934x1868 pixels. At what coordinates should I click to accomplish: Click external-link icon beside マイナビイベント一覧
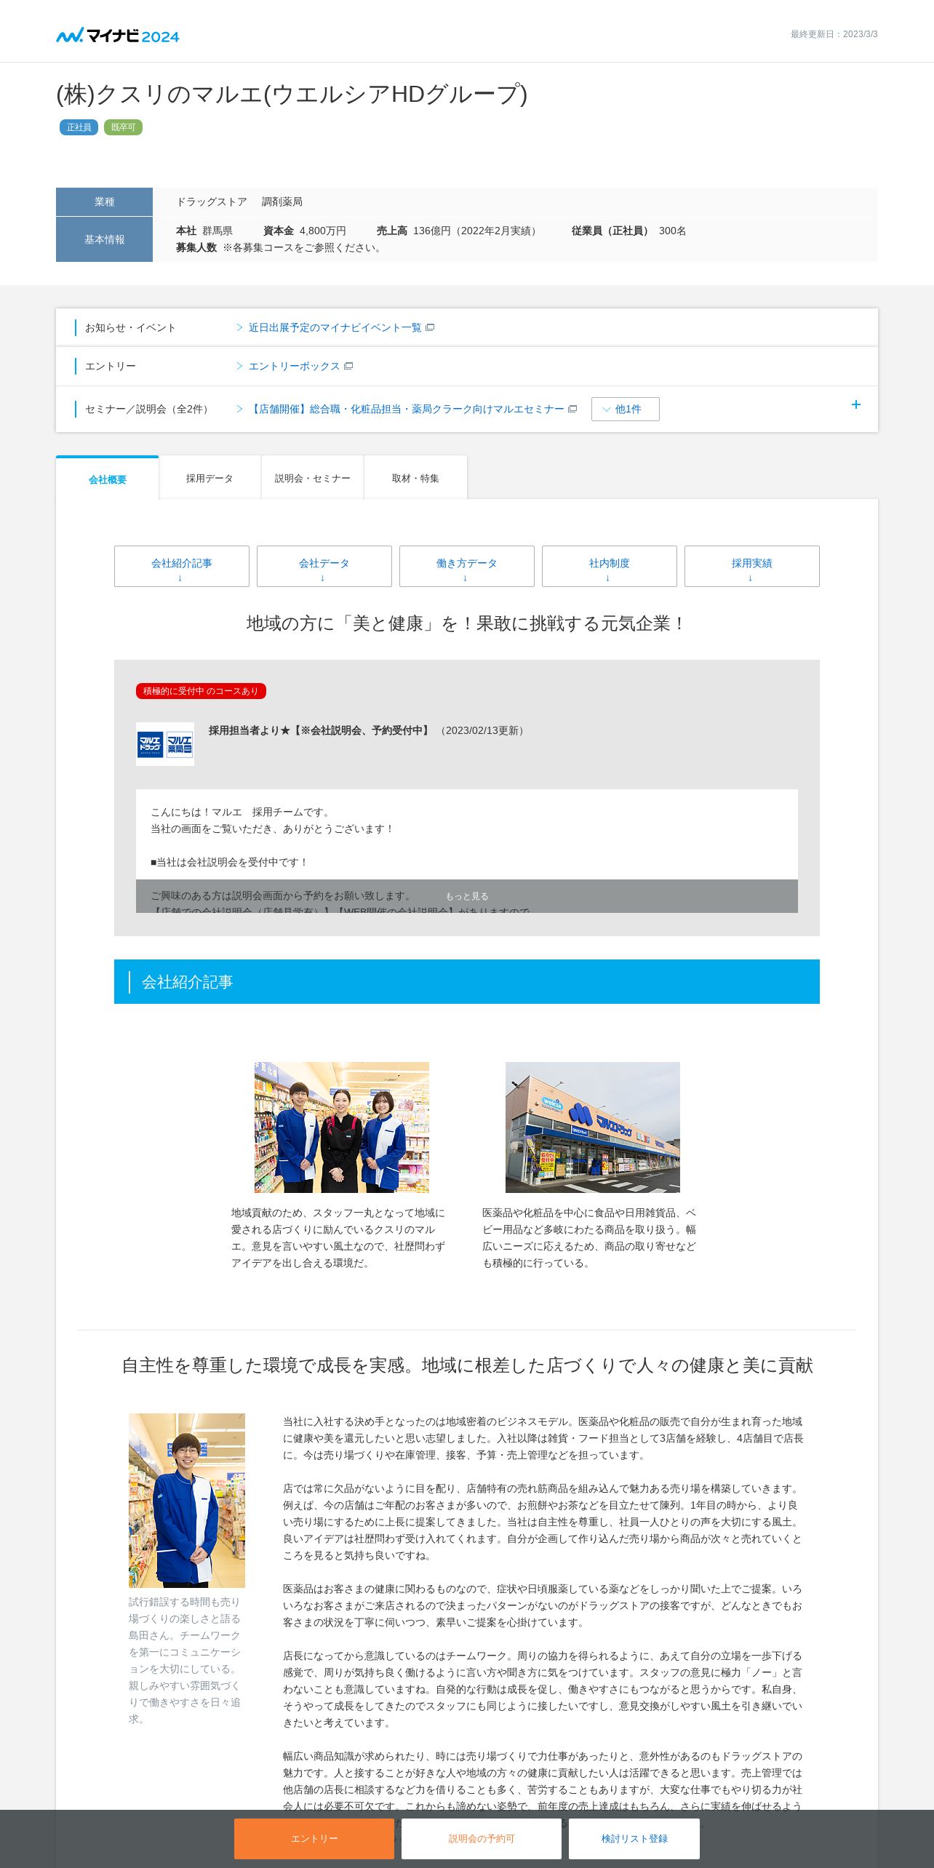tap(430, 327)
